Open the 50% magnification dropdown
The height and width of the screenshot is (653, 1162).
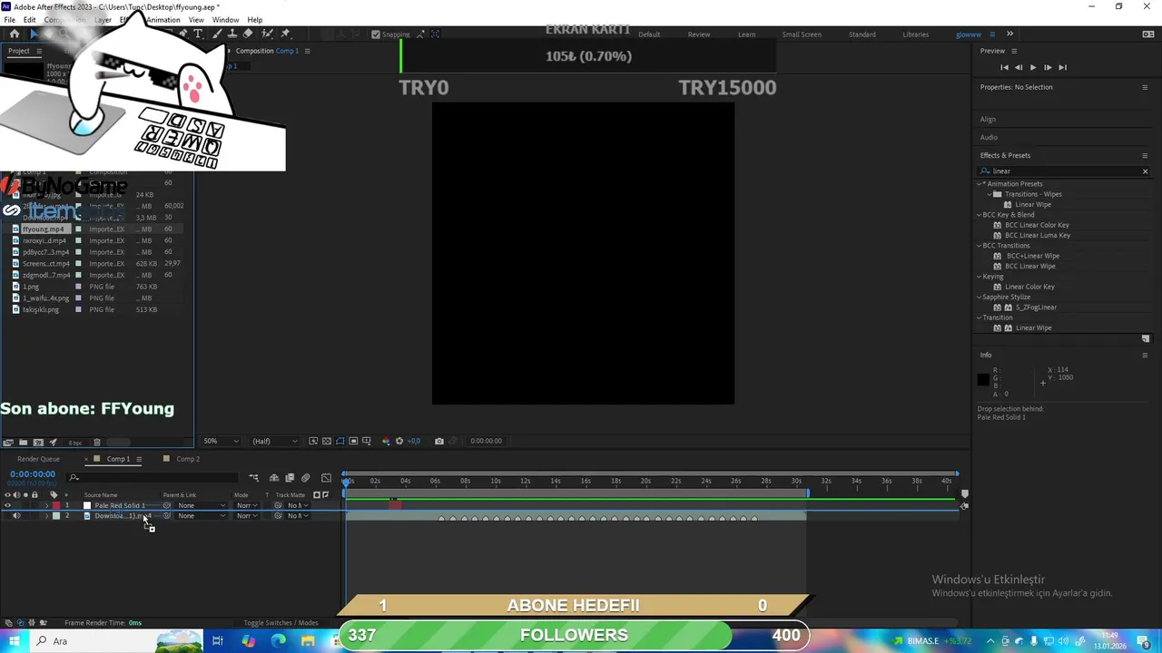coord(222,441)
